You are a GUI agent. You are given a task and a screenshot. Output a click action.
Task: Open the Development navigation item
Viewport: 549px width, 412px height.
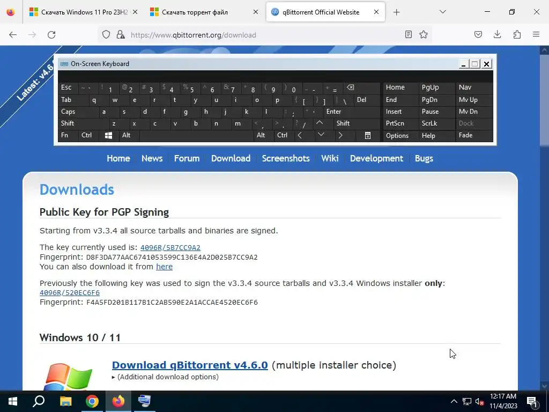point(376,158)
